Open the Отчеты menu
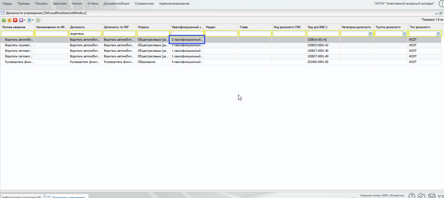 93,4
